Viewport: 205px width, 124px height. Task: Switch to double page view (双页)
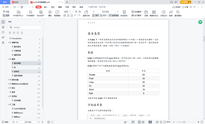104,15
